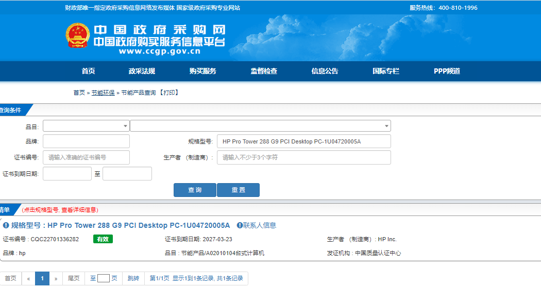Click pagination 首页 button
The image size is (541, 288).
coord(11,278)
